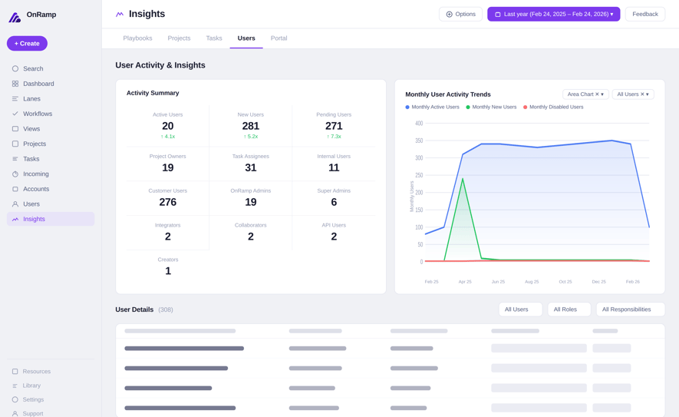Open the All Roles filter dropdown
The image size is (679, 417).
tap(569, 309)
